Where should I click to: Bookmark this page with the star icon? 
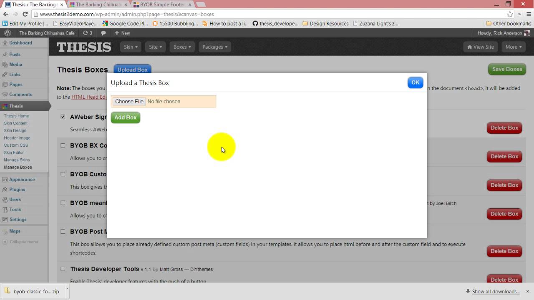pos(510,14)
